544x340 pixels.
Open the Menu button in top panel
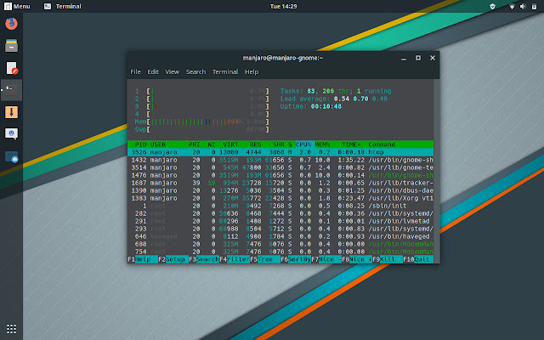pos(17,6)
